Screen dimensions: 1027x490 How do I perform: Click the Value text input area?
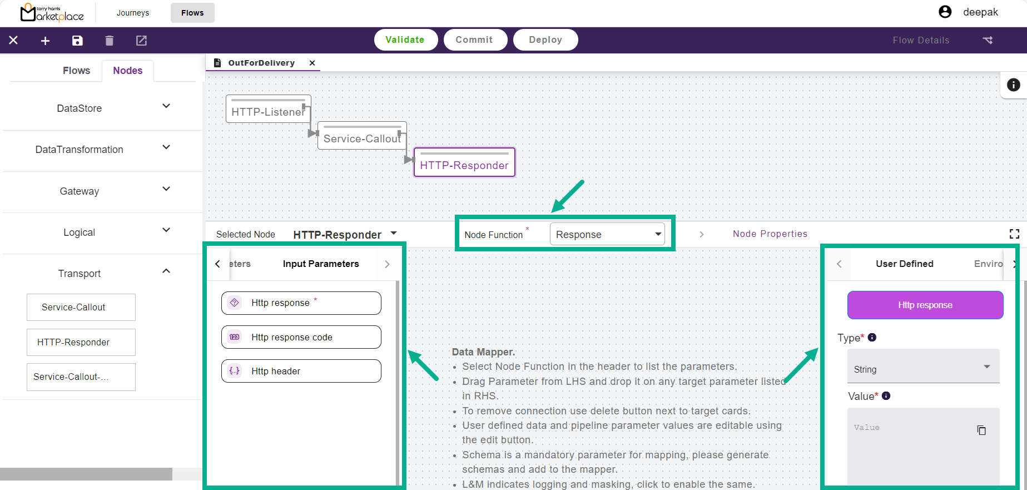(x=912, y=445)
